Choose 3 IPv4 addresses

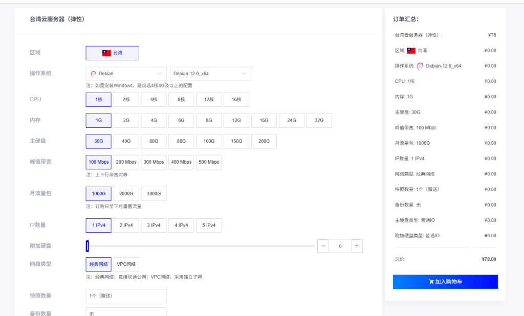pos(154,225)
